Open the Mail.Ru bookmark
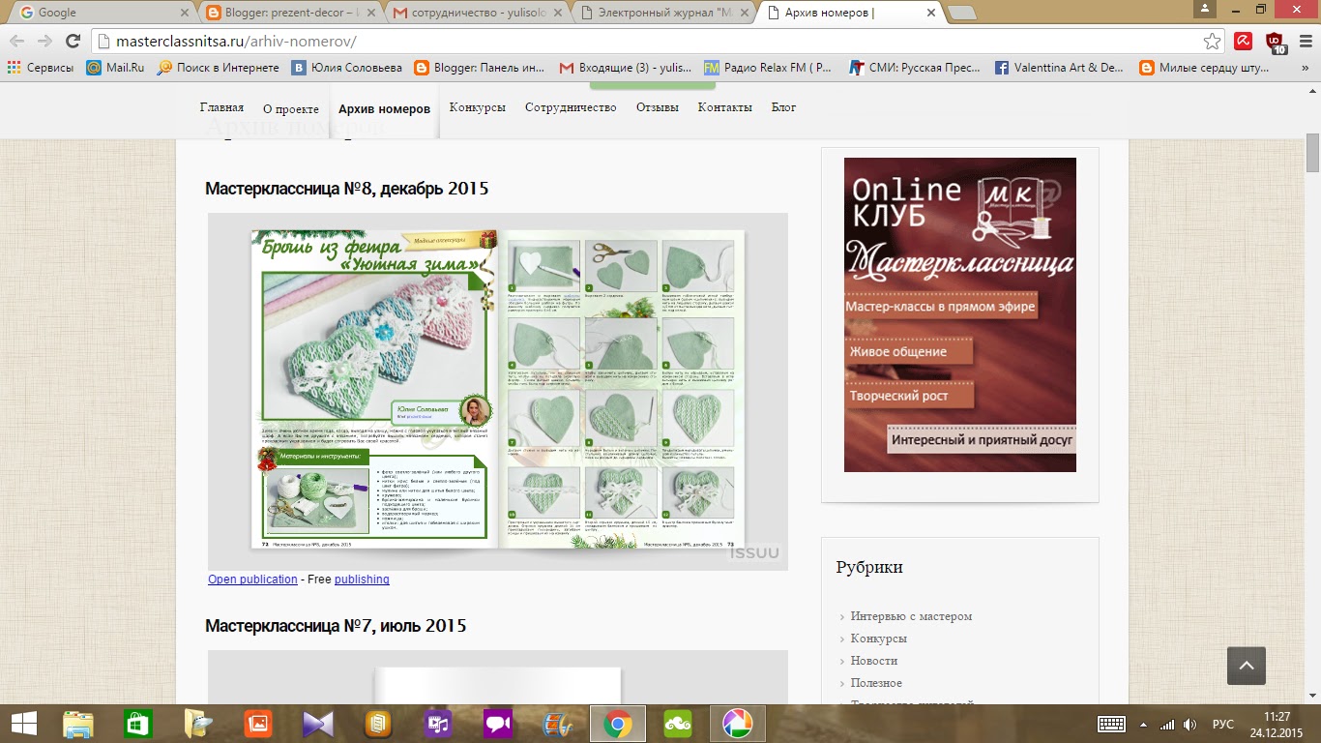This screenshot has height=743, width=1321. [x=115, y=68]
